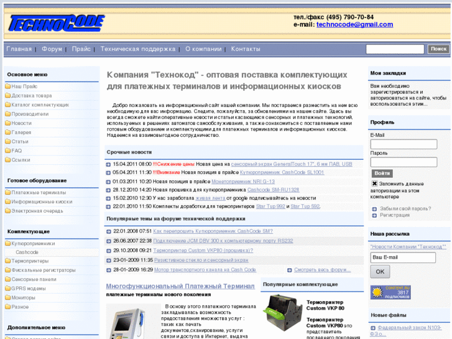Open forum topic Термопринтер Custom VKP80 (прошивка)
The width and height of the screenshot is (452, 339).
tap(203, 251)
